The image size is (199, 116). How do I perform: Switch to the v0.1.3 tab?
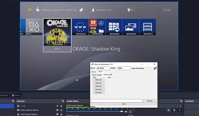(94, 72)
